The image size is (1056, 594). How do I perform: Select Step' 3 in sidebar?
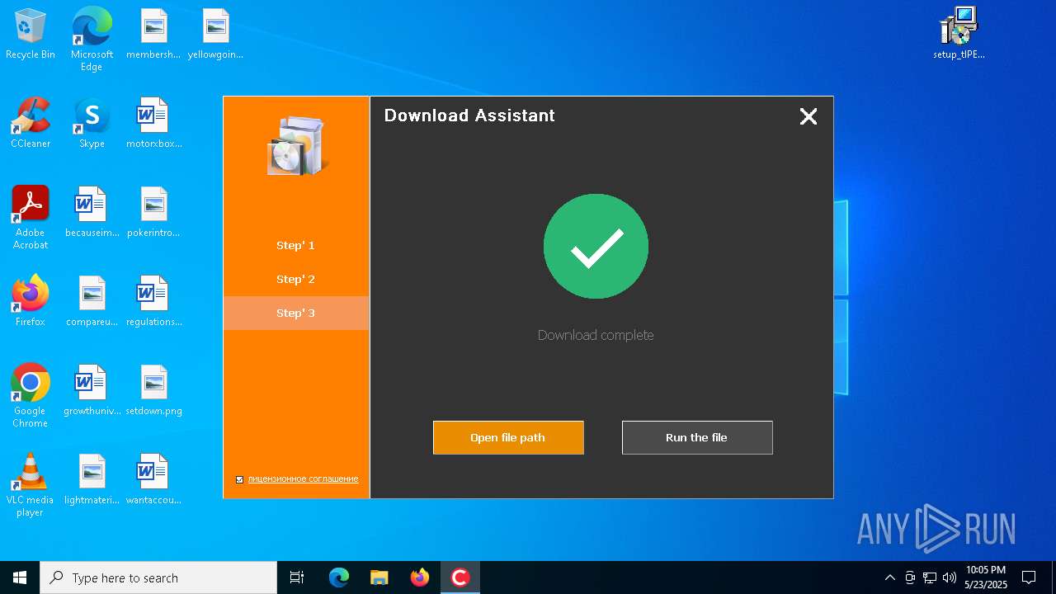[x=296, y=313]
